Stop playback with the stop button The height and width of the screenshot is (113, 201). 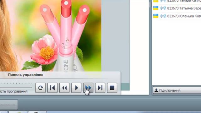112,88
